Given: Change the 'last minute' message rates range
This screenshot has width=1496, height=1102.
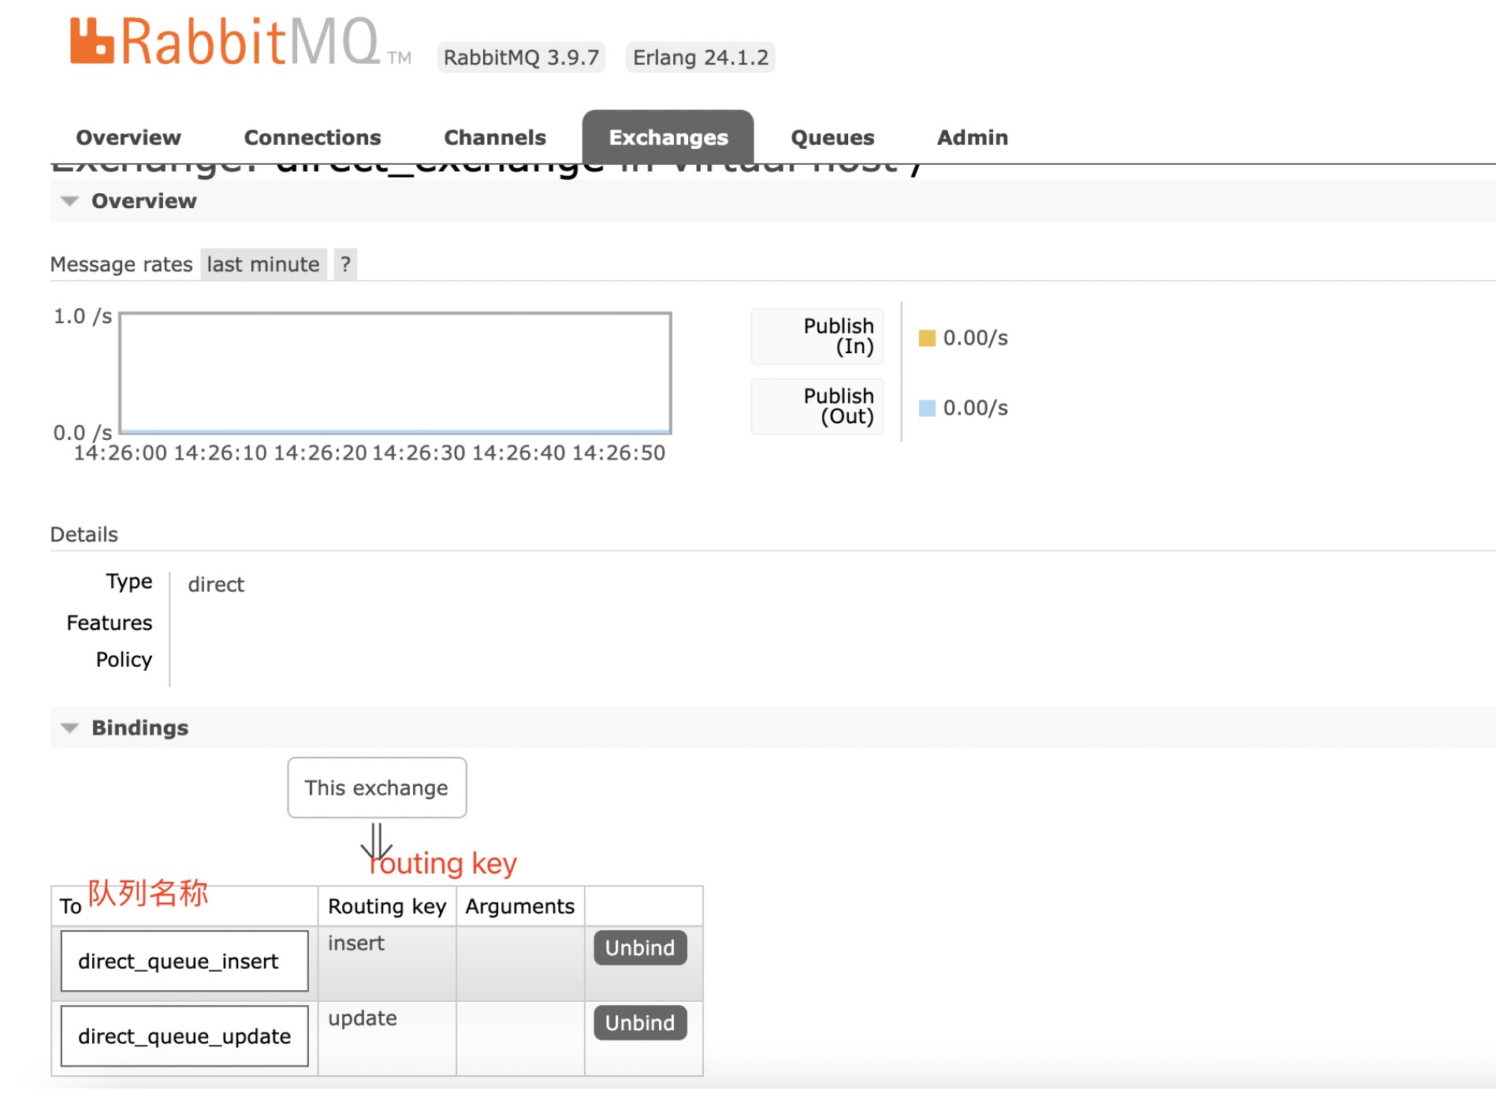Looking at the screenshot, I should pyautogui.click(x=263, y=264).
